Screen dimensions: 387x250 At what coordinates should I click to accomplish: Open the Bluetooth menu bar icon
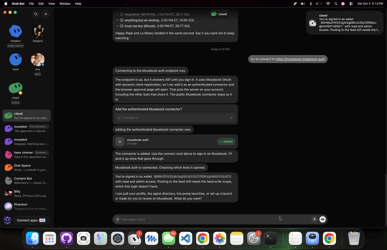point(311,4)
